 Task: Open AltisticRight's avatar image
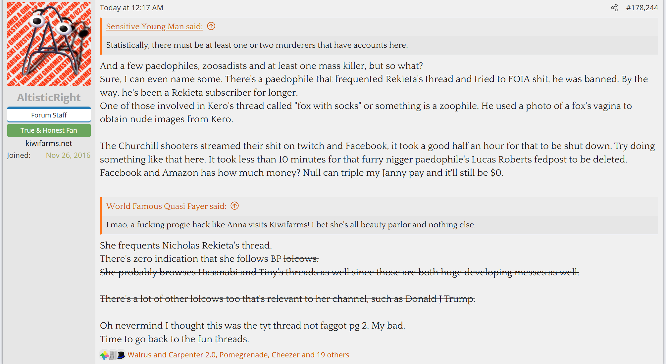49,44
